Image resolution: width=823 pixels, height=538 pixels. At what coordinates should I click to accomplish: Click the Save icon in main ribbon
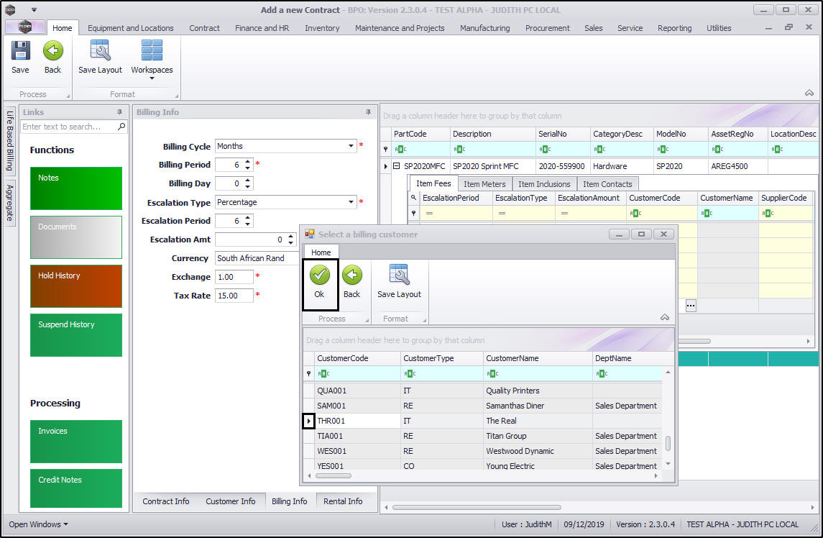click(x=20, y=51)
